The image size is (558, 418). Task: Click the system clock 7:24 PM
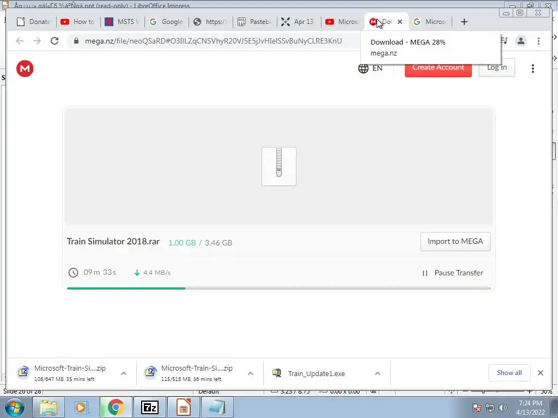530,403
